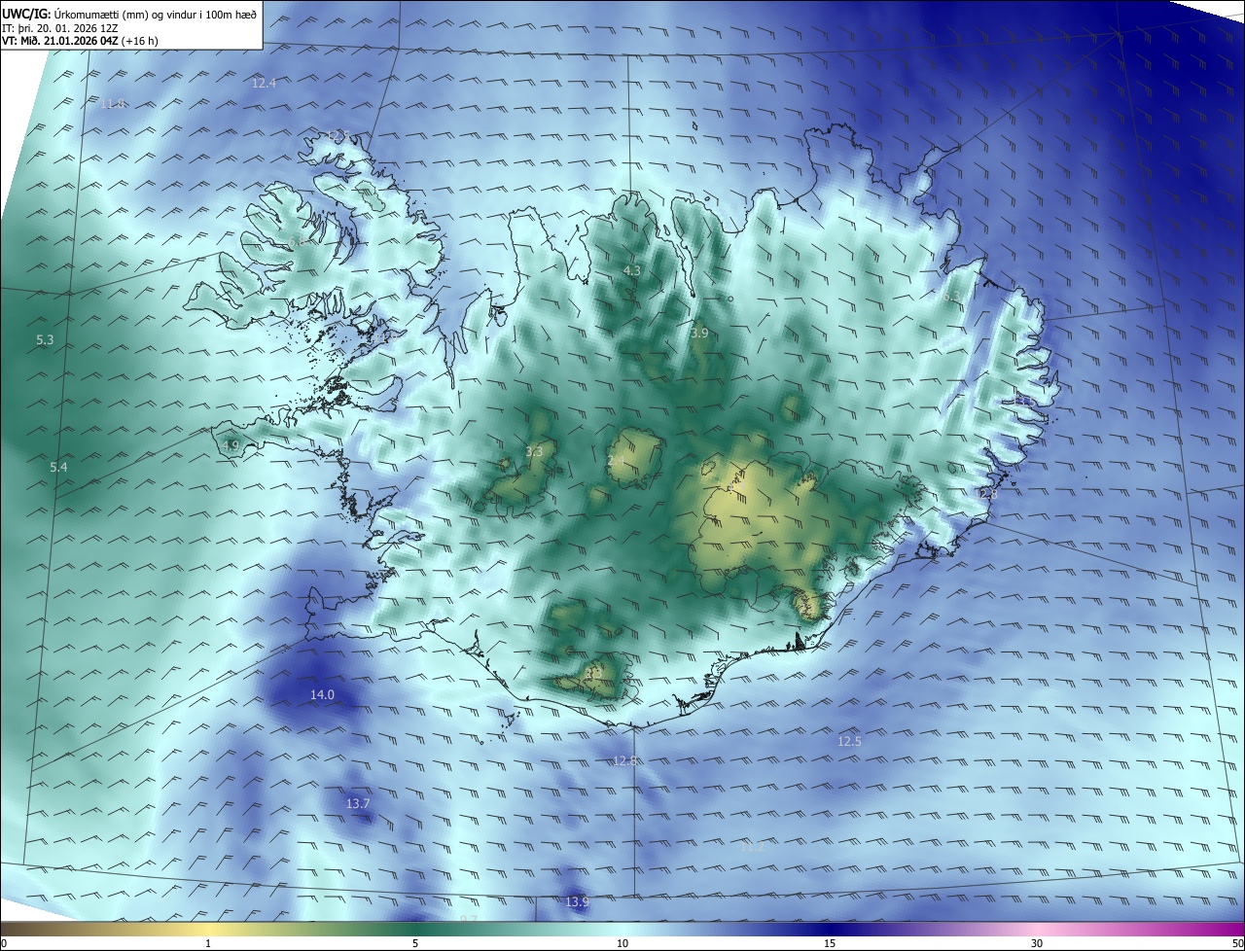Click the 14.0 value label
This screenshot has height=951, width=1245.
[322, 695]
